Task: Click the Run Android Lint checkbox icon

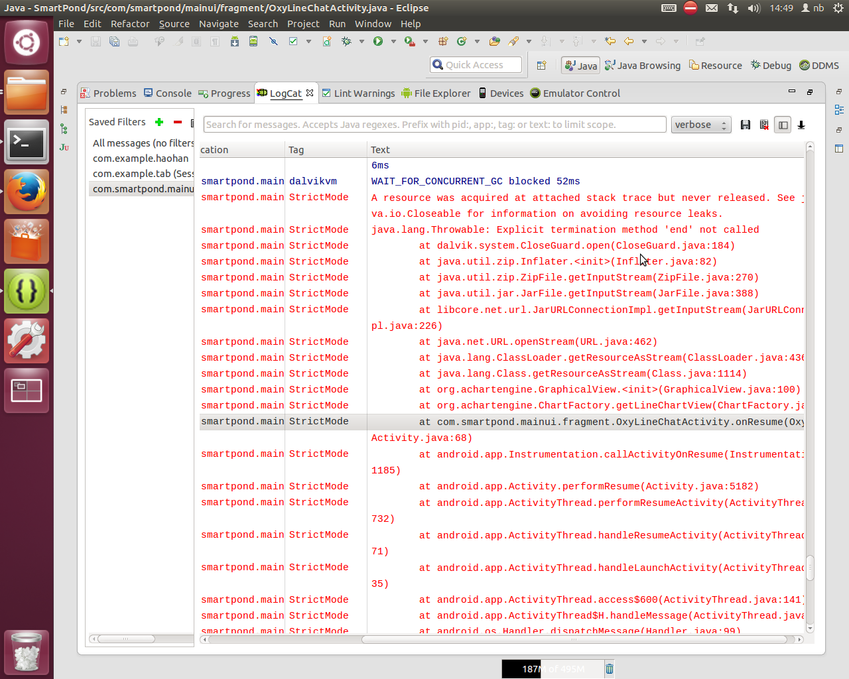Action: 293,41
